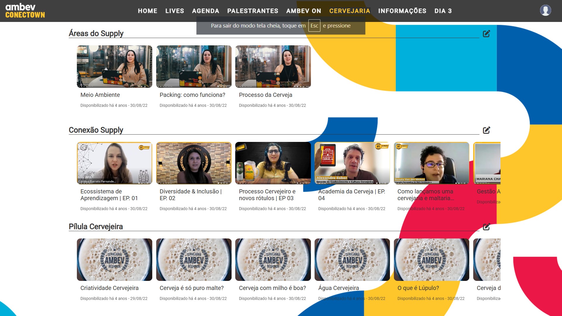
Task: Click the Esc key hint in fullscreen notice
Action: tap(314, 26)
